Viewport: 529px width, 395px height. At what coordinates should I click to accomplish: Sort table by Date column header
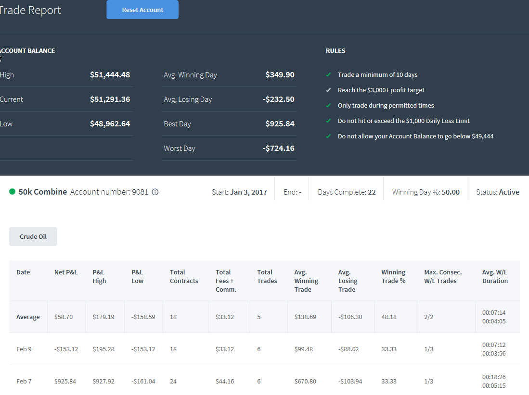pyautogui.click(x=23, y=272)
